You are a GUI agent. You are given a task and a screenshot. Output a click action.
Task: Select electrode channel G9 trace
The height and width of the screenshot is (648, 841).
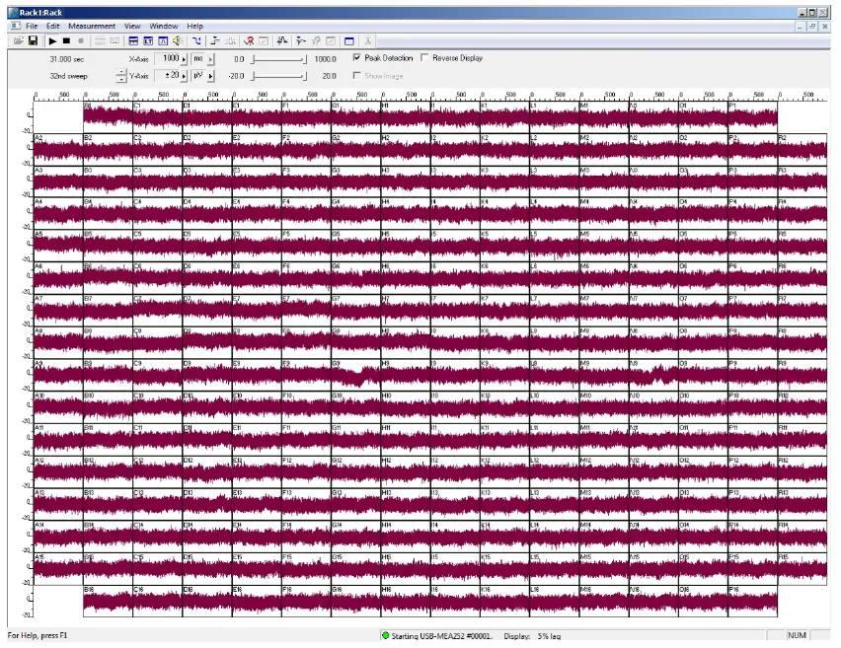pyautogui.click(x=356, y=375)
